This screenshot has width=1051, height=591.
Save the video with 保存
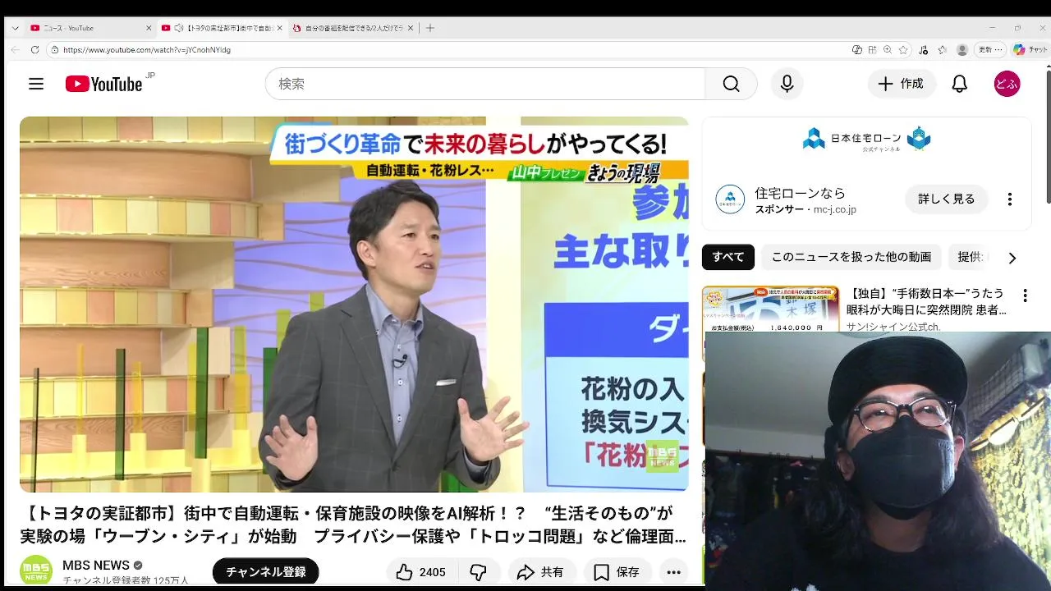[617, 572]
